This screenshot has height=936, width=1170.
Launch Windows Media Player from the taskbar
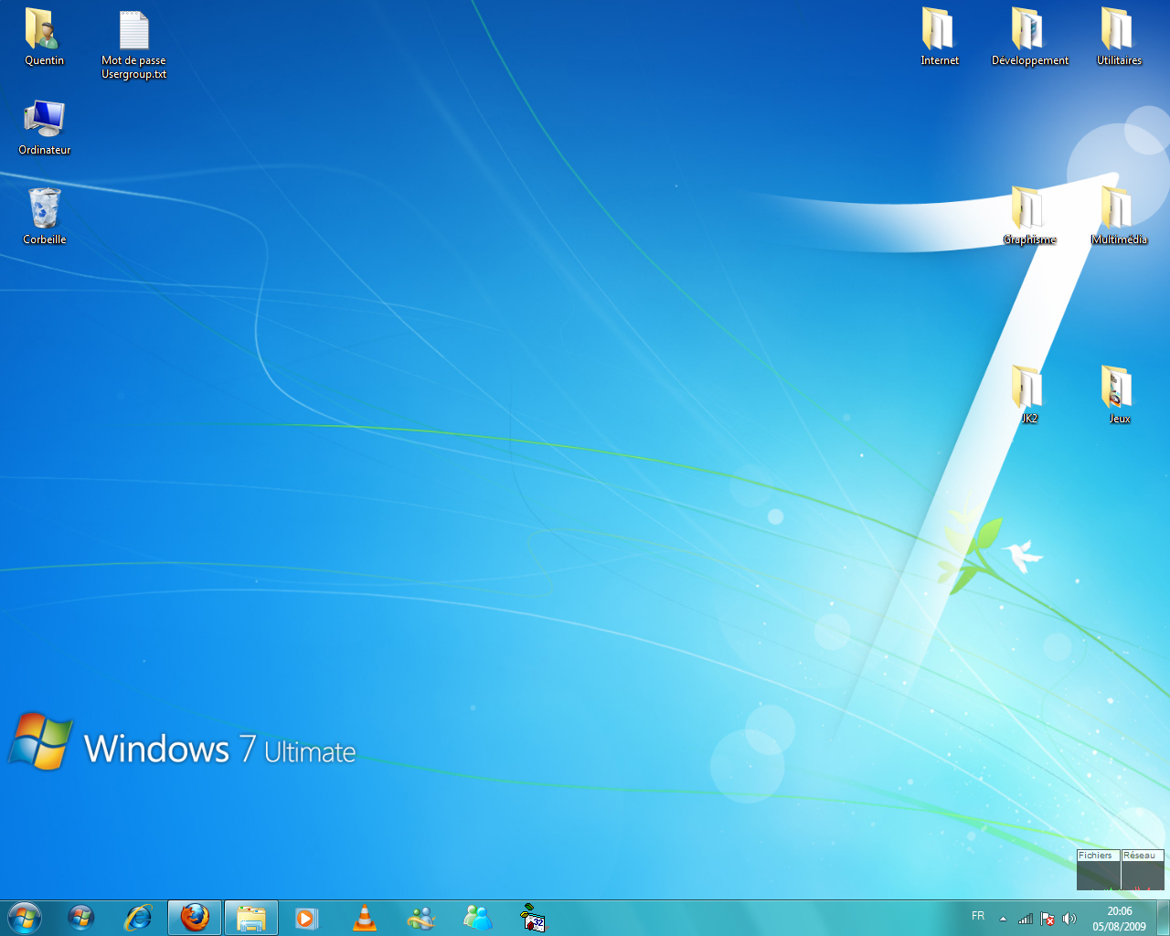point(306,918)
